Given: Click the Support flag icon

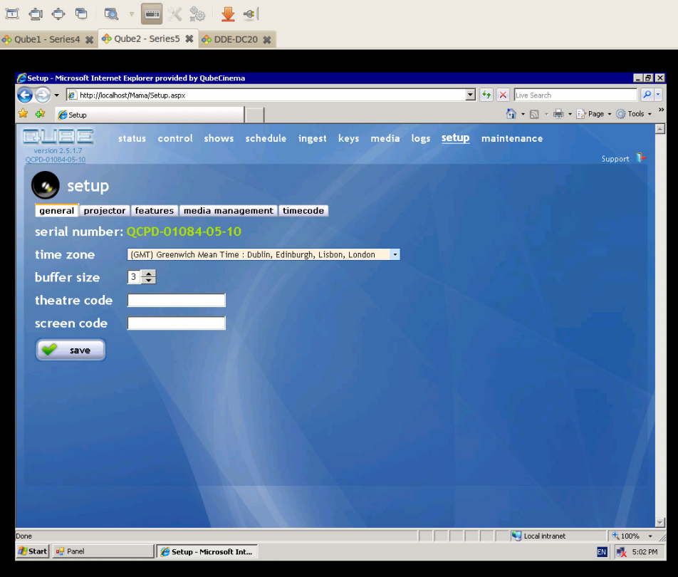Looking at the screenshot, I should click(641, 158).
